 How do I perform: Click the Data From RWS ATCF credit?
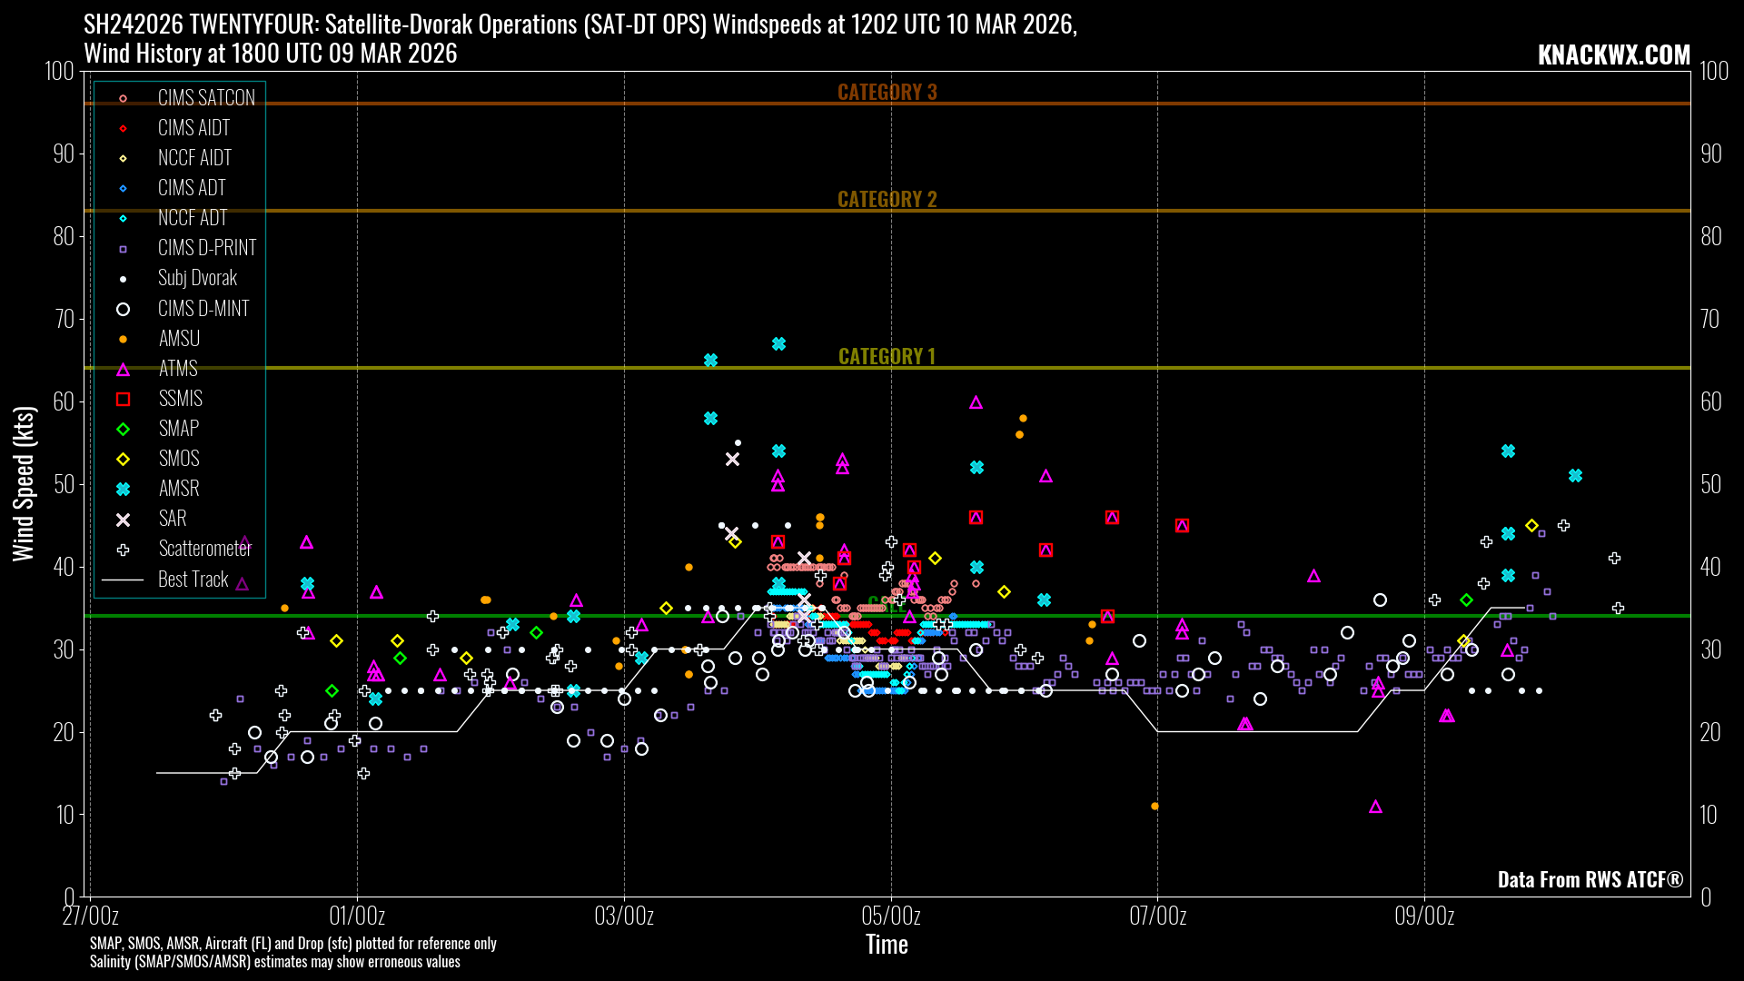click(x=1590, y=879)
